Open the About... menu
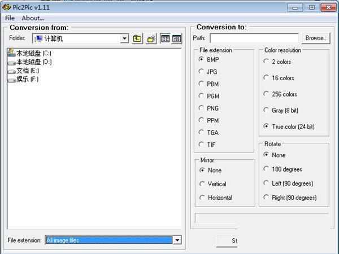Viewport: 339px width, 254px height. point(33,18)
